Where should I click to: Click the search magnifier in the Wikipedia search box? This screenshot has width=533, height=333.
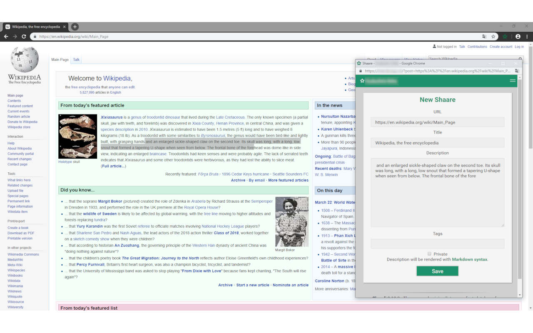521,59
